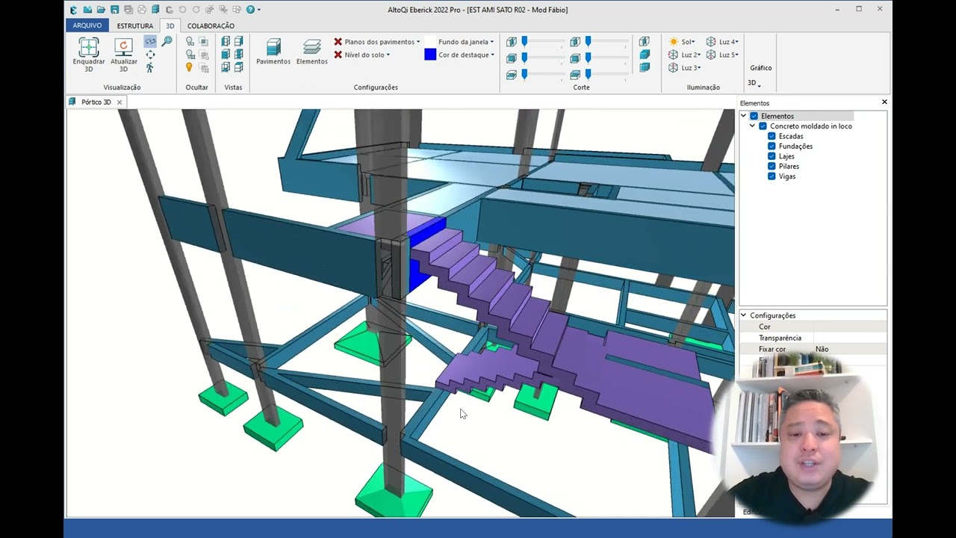Screen dimensions: 956x538
Task: Select the 3D ribbon tab
Action: [x=170, y=25]
